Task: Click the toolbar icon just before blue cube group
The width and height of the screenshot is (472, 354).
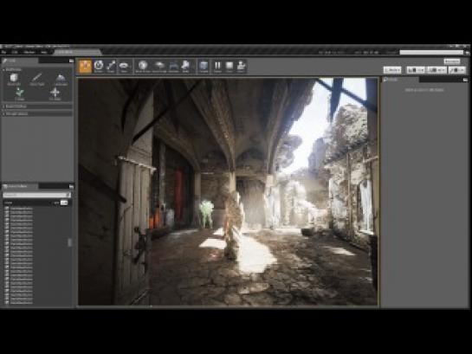Action: [x=185, y=66]
